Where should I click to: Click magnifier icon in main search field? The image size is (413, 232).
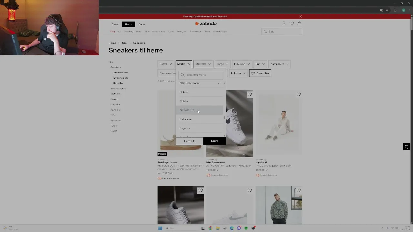(265, 32)
